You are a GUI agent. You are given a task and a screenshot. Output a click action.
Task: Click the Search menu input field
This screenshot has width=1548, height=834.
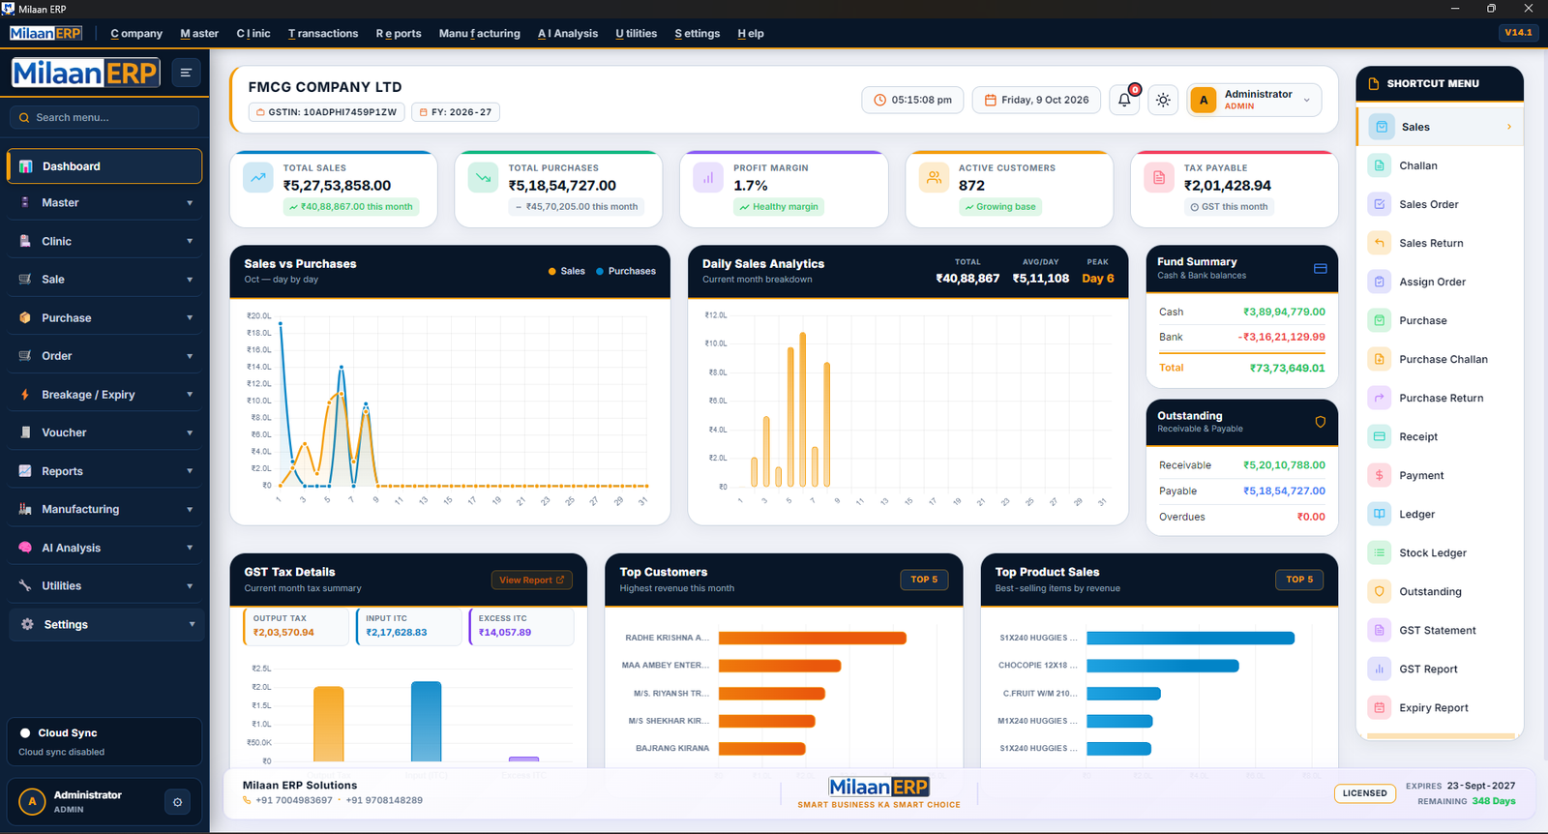104,118
